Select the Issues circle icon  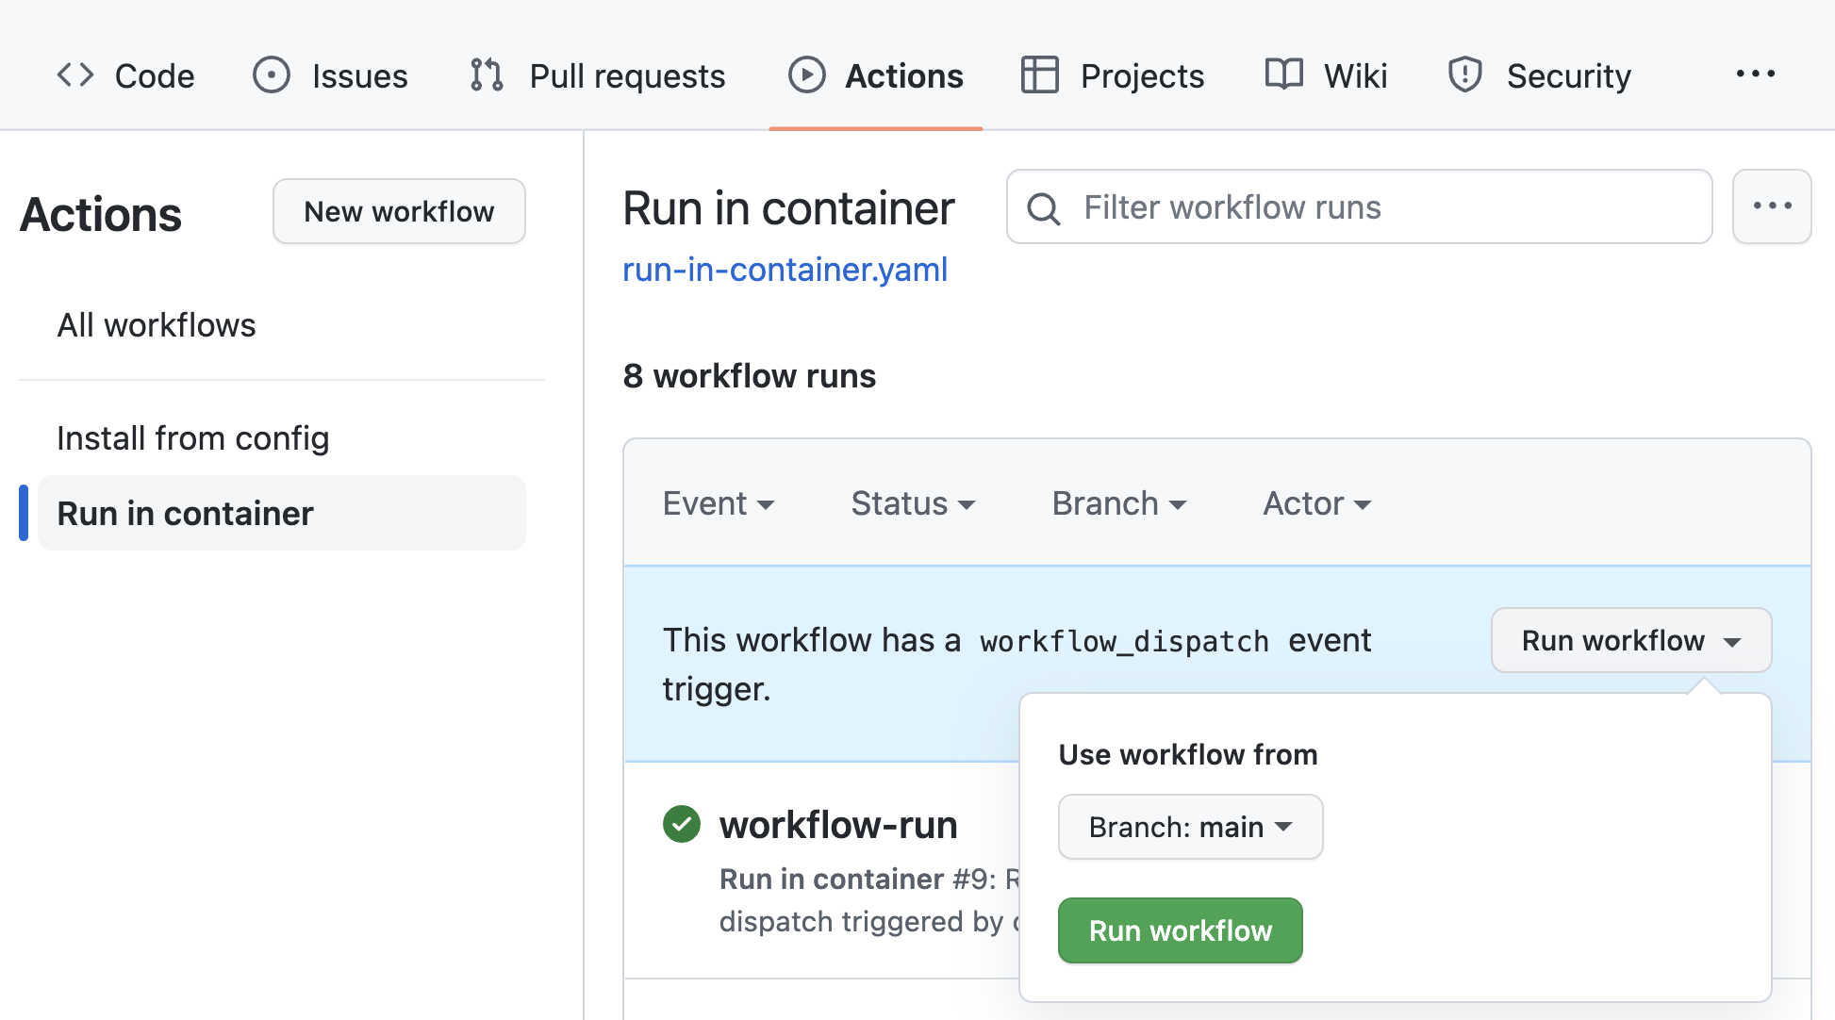click(x=271, y=74)
